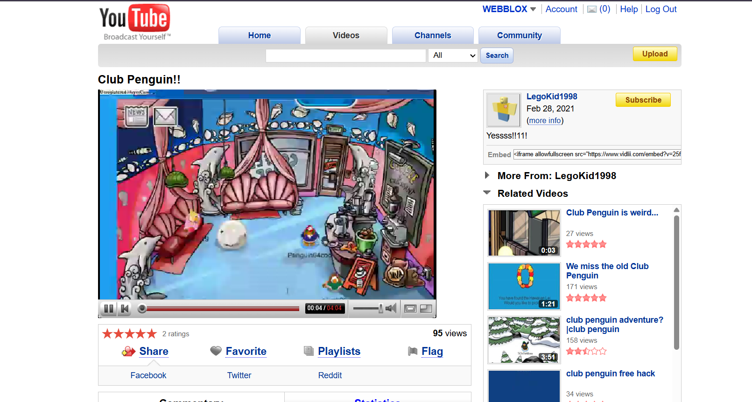
Task: Open 'We miss the old Club Penguin' thumbnail
Action: [x=524, y=286]
